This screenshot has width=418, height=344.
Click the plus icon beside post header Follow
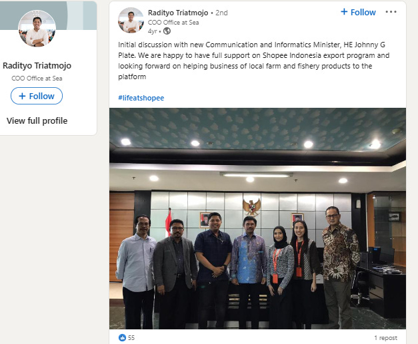pyautogui.click(x=344, y=12)
